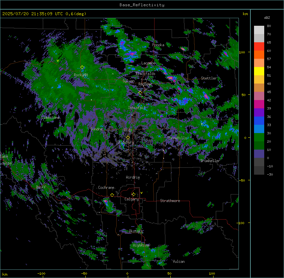Click the HighRiver city label
Screen dimensions: 284x278
point(142,245)
